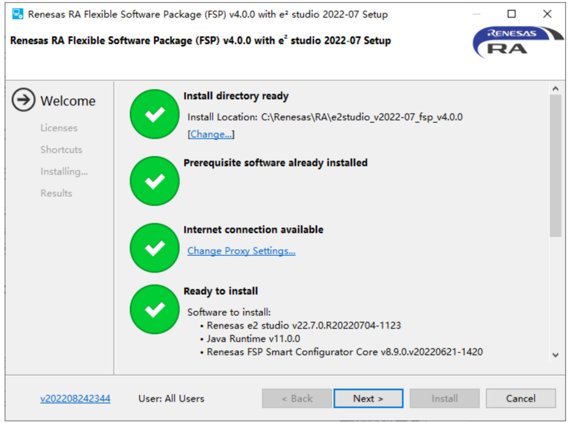This screenshot has width=569, height=423.
Task: Proceed with the Next button
Action: tap(368, 399)
